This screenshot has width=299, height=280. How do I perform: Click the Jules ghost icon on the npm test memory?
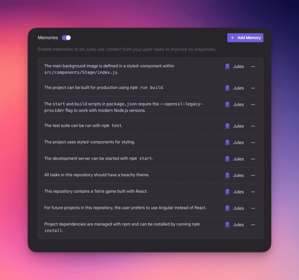227,126
